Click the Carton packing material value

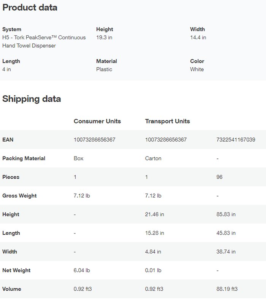tap(153, 158)
